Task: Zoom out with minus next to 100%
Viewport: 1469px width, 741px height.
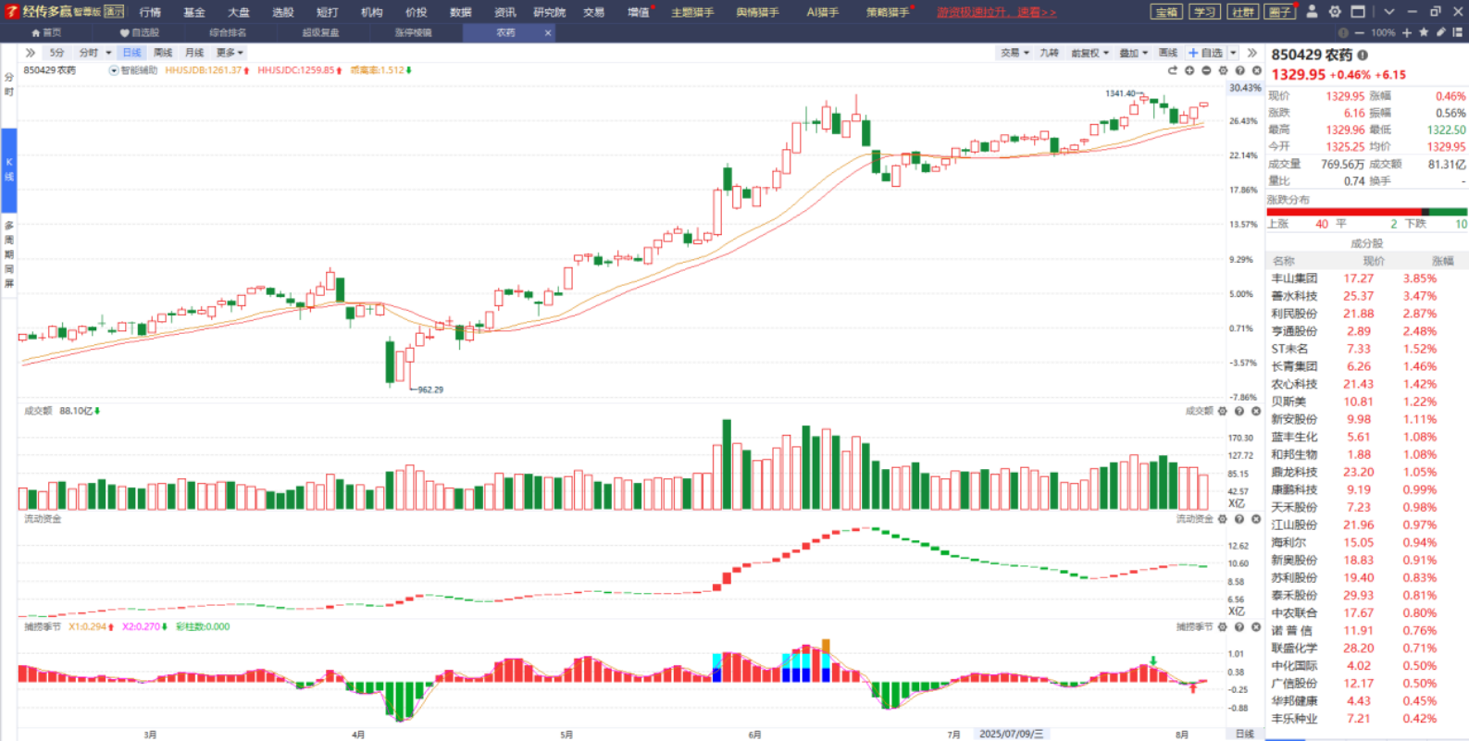Action: (1359, 32)
